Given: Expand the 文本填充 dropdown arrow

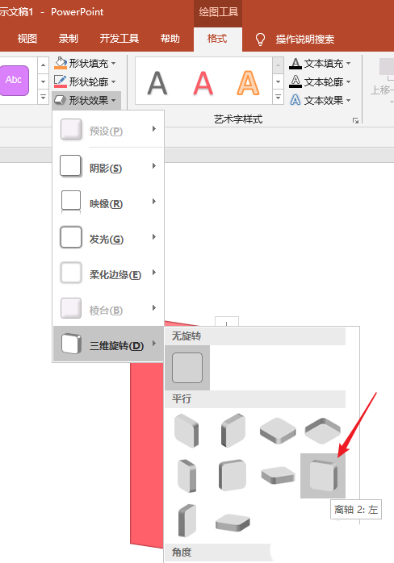Looking at the screenshot, I should tap(348, 64).
